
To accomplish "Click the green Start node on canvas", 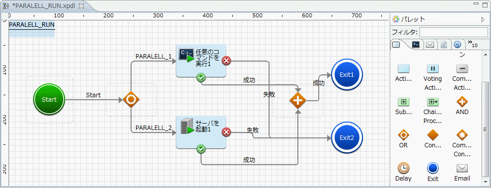I will tap(49, 99).
